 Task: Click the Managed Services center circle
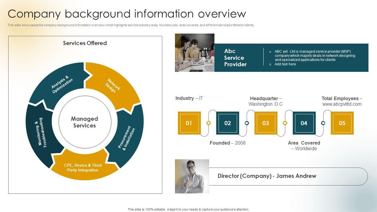[x=85, y=122]
